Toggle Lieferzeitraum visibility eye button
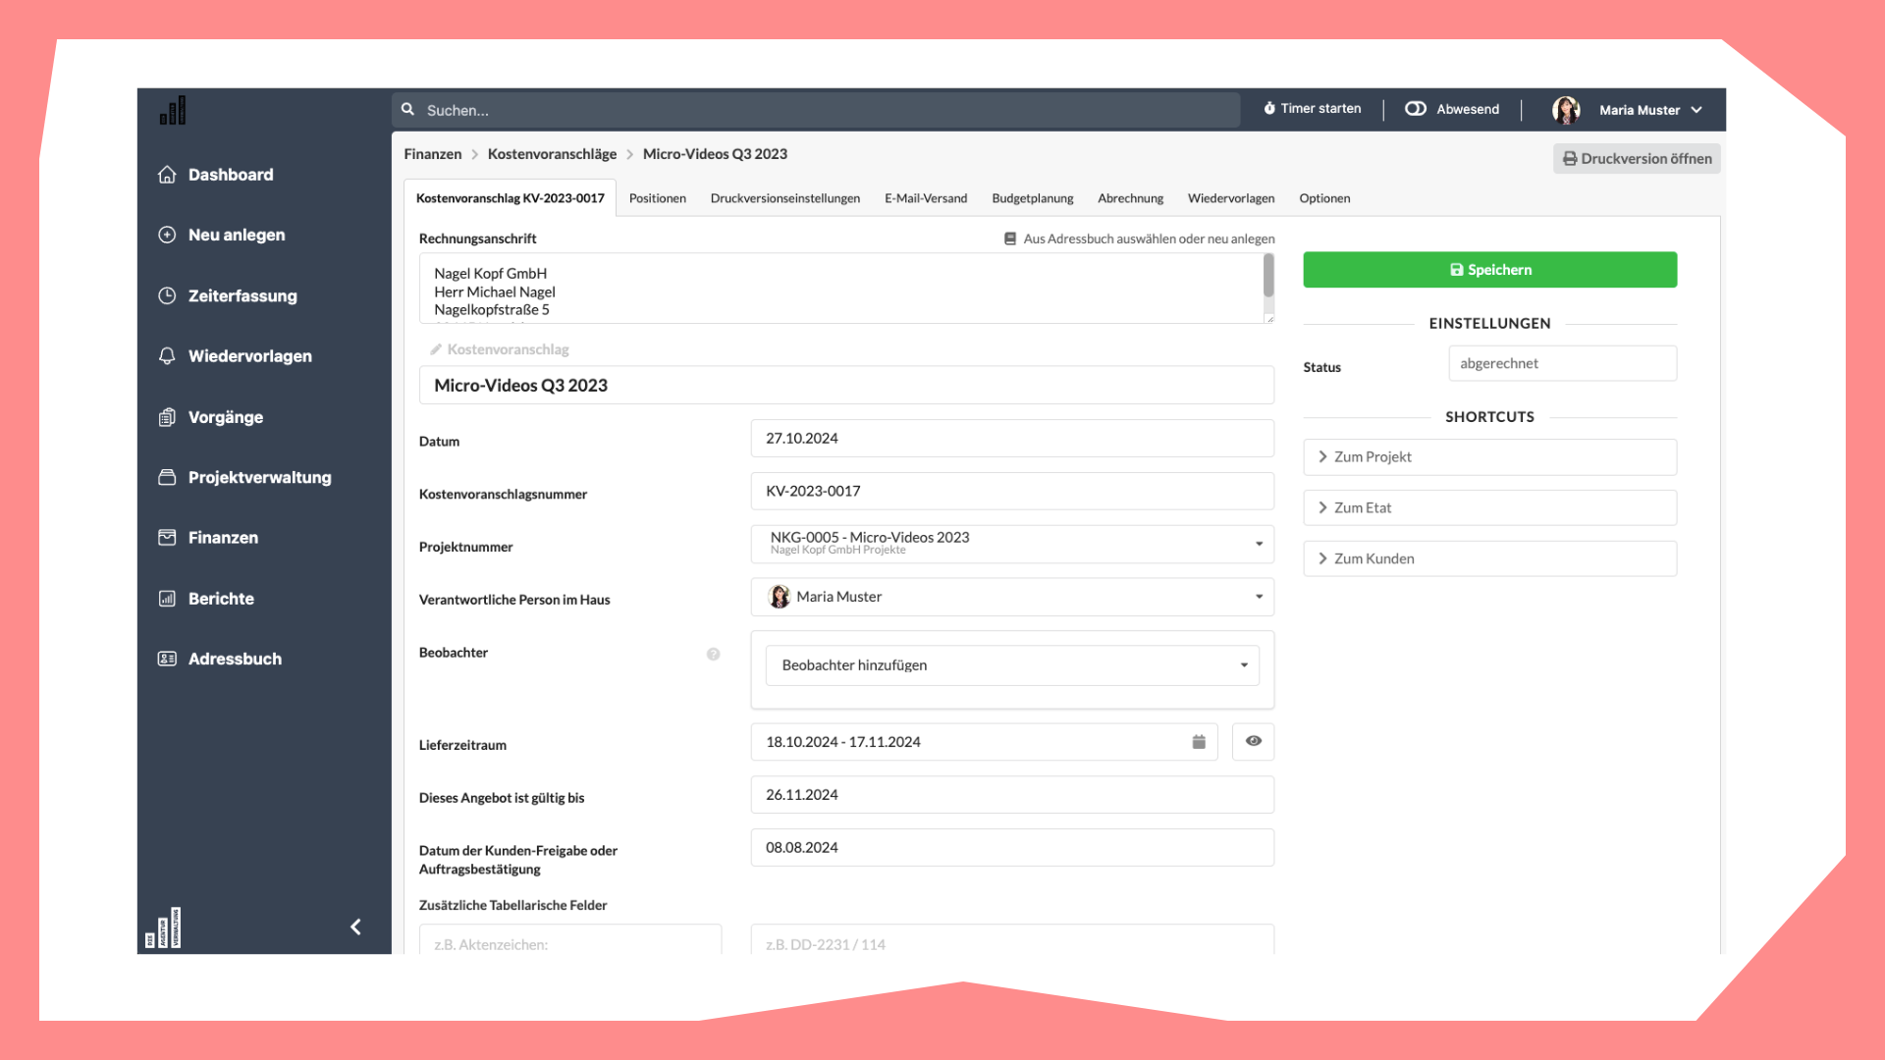The height and width of the screenshot is (1060, 1885). pos(1254,742)
